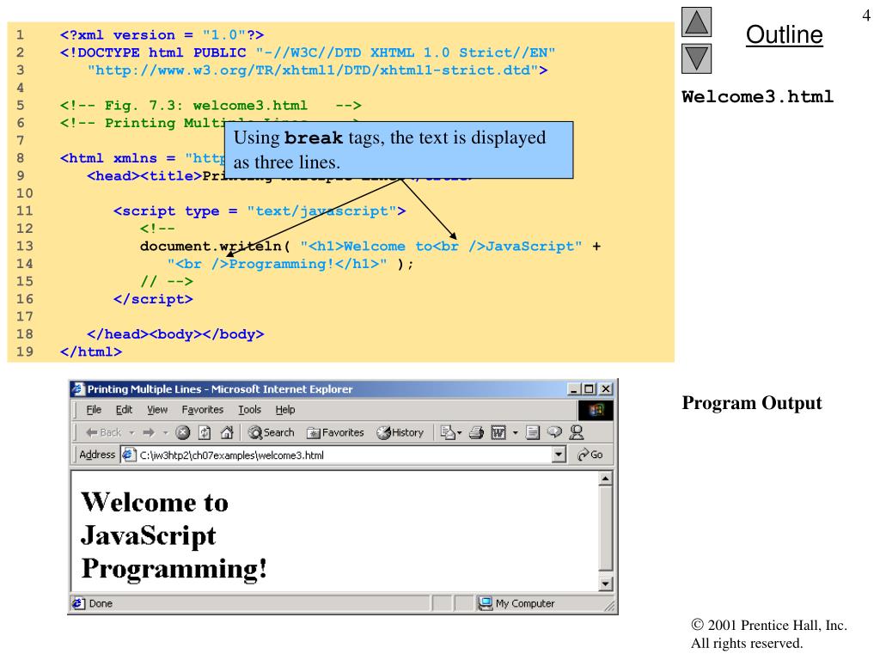Expand the address bar dropdown

(559, 455)
